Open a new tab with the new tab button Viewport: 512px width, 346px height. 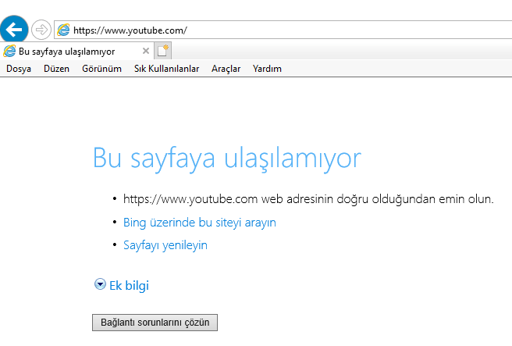(x=162, y=51)
